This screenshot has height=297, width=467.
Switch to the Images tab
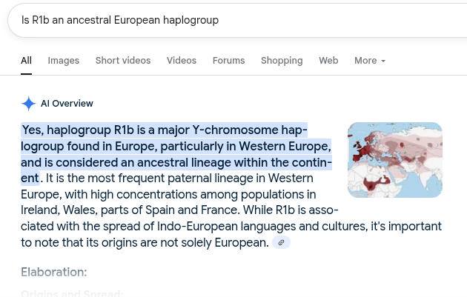pyautogui.click(x=63, y=61)
